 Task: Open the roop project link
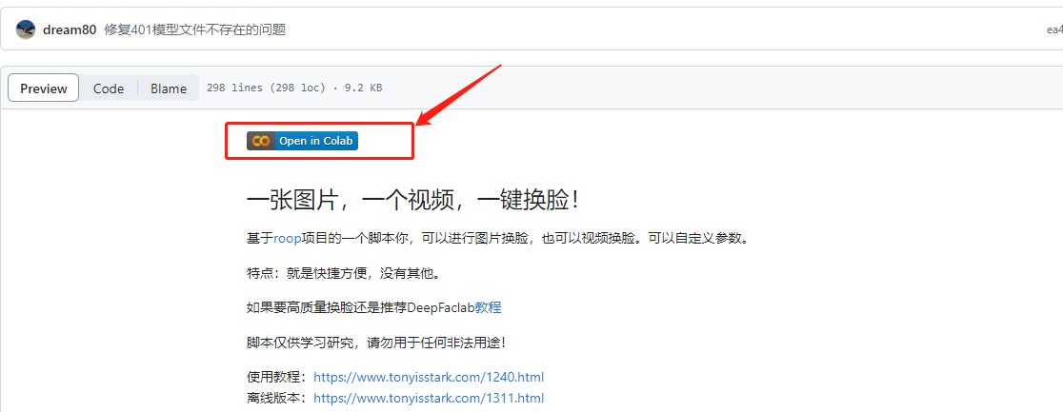288,239
